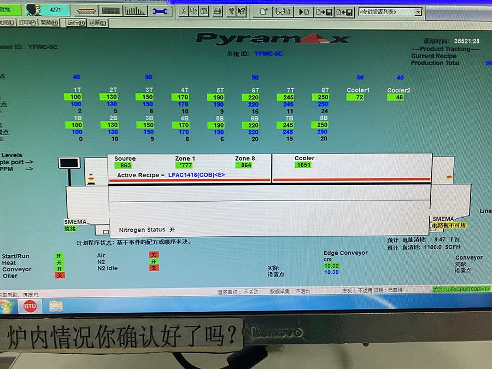
Task: Toggle the Air on/off indicator
Action: coord(154,255)
